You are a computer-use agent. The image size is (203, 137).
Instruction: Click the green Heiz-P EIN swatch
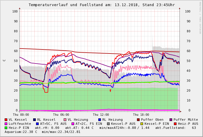pyautogui.click(x=6, y=128)
